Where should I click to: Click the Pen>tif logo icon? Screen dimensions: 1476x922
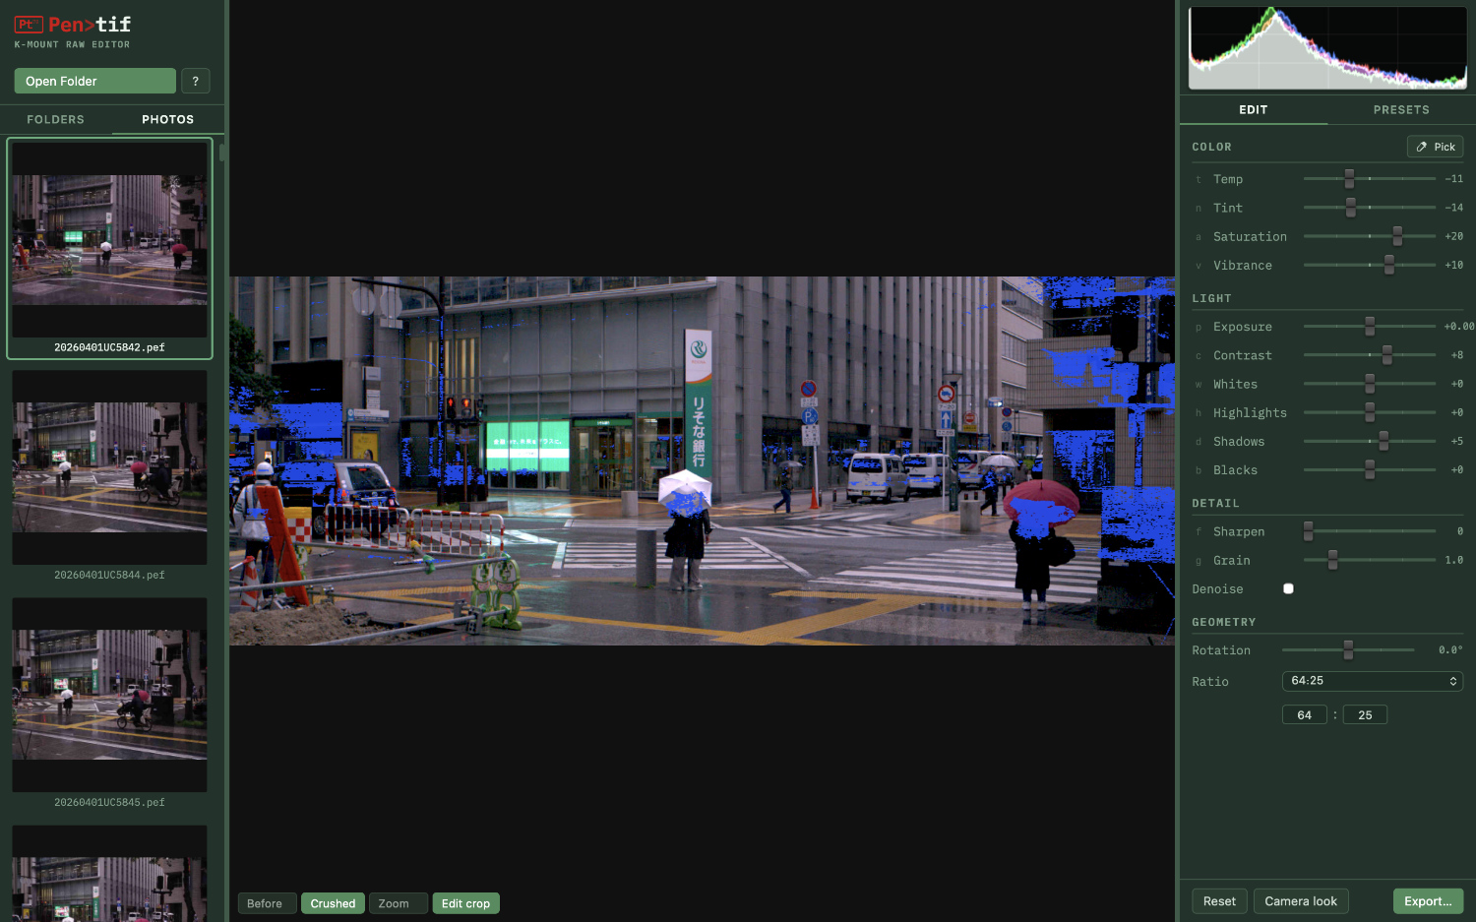[x=29, y=25]
